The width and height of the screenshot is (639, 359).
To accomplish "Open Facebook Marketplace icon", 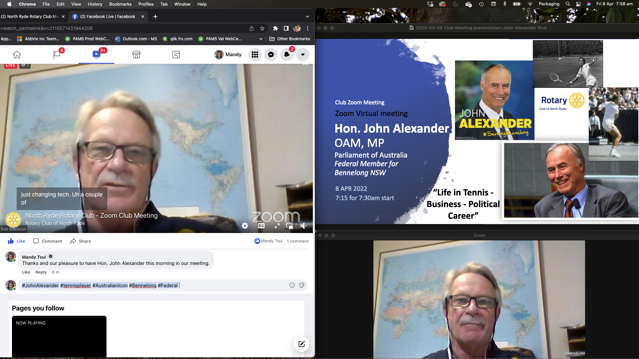I will (x=136, y=55).
